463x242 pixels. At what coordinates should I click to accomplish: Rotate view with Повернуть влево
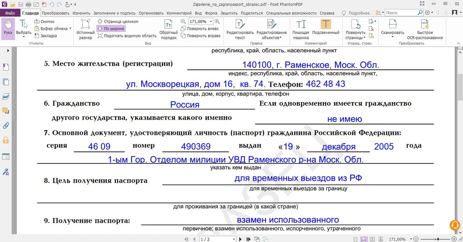pos(199,29)
